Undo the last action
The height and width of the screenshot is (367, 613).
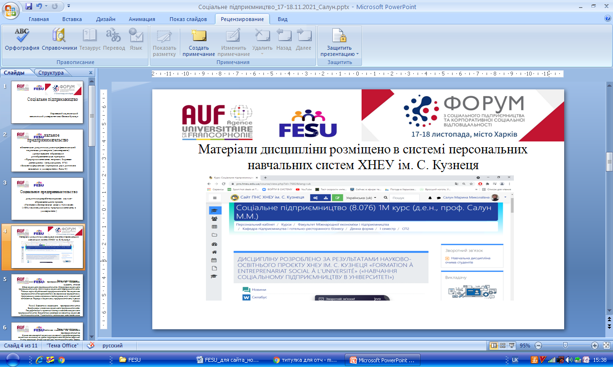click(39, 7)
